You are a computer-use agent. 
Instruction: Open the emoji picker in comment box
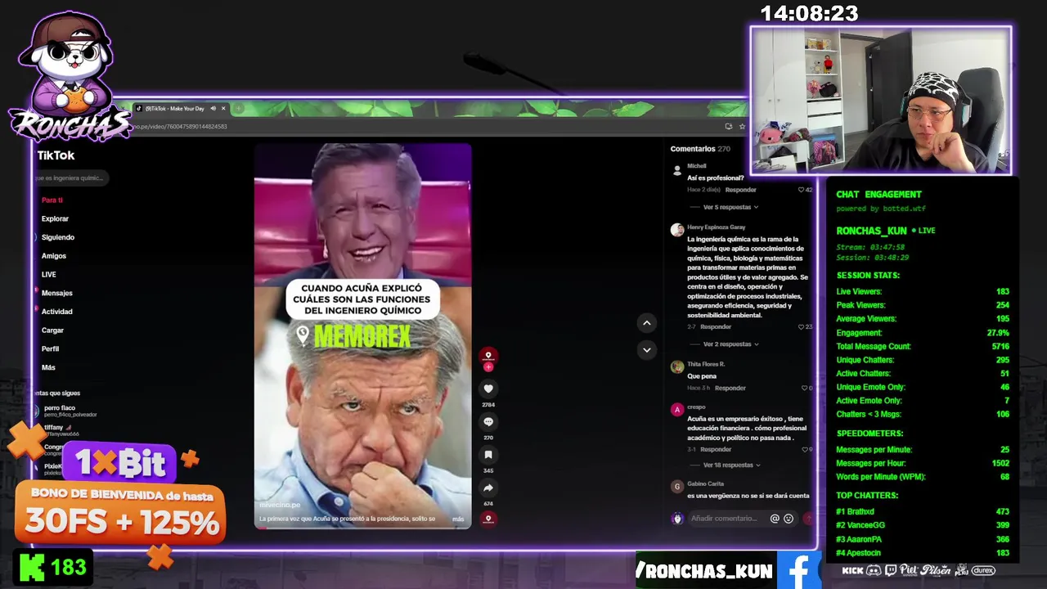pyautogui.click(x=789, y=519)
